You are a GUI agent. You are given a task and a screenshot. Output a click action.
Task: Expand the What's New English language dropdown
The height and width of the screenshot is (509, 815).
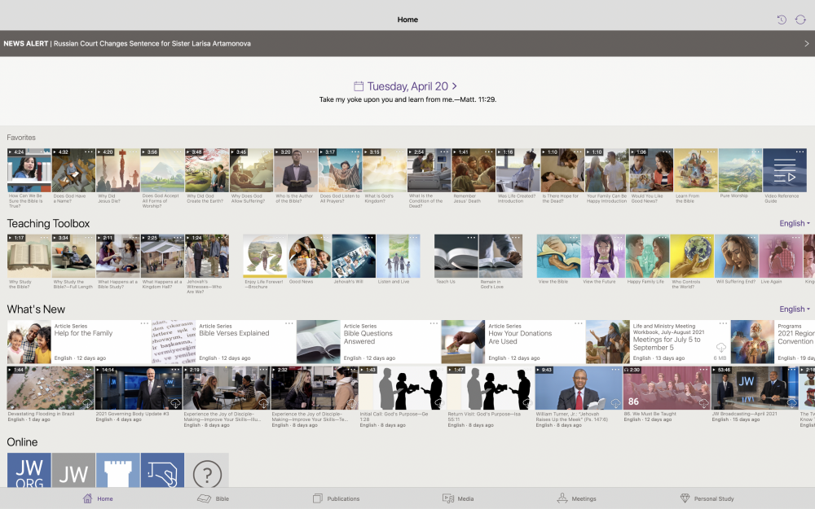(x=794, y=309)
